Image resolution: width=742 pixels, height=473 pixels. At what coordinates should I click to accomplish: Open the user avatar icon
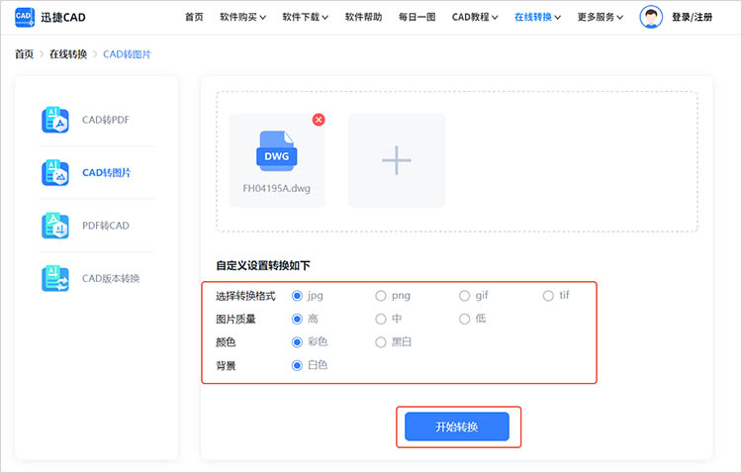tap(651, 17)
